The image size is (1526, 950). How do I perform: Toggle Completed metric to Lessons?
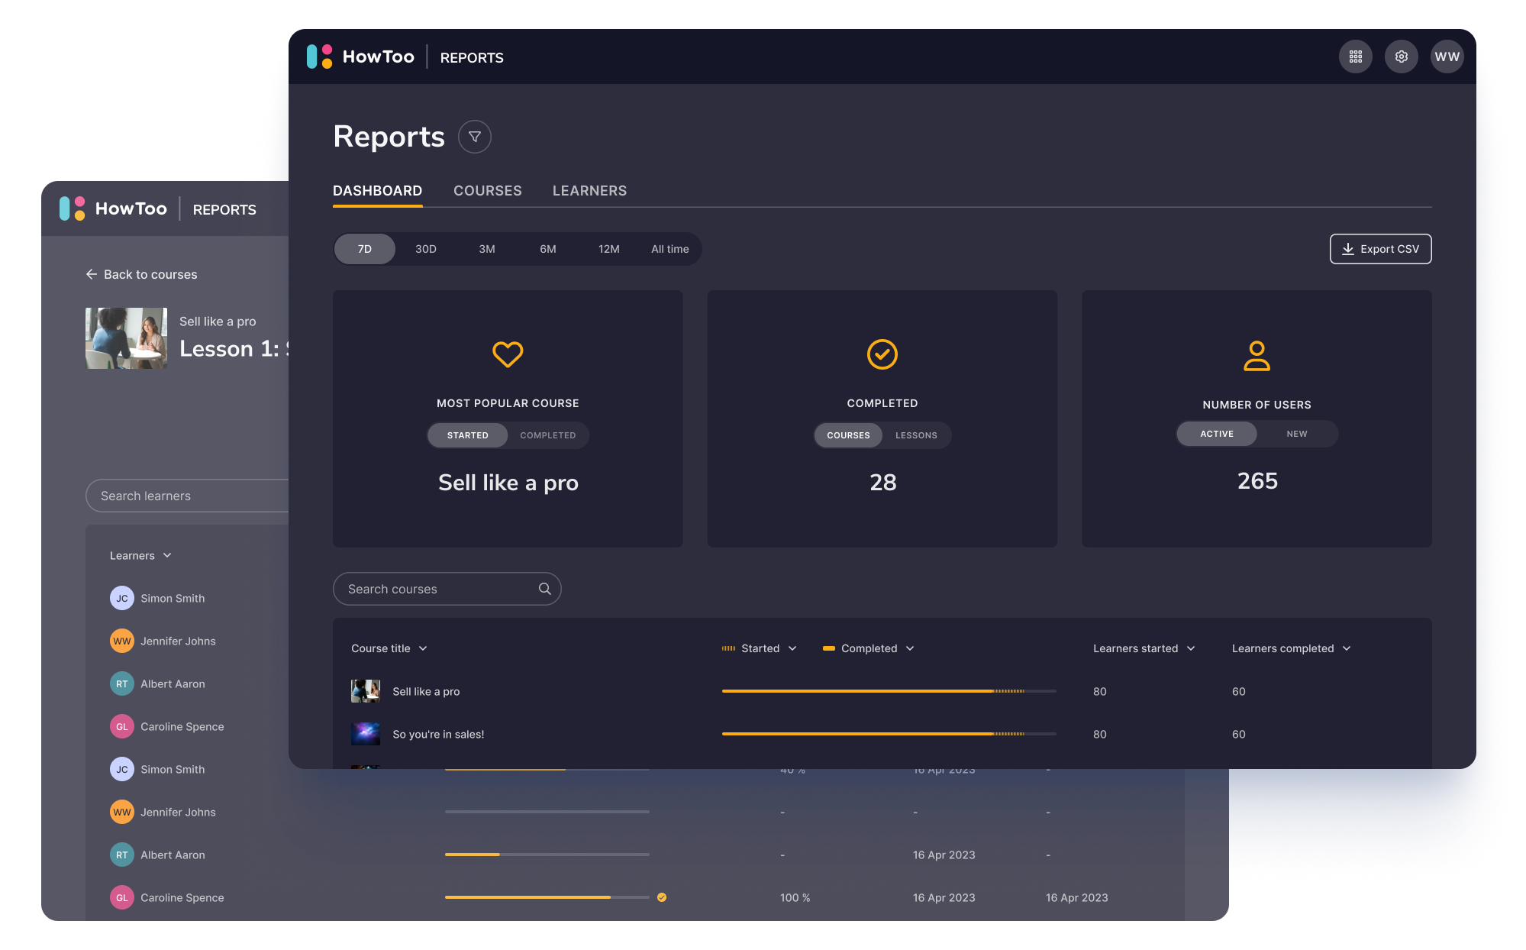click(x=917, y=435)
